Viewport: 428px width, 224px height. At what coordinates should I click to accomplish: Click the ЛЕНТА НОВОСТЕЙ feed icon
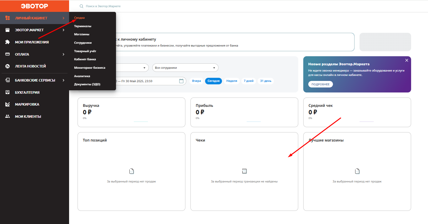(8, 66)
